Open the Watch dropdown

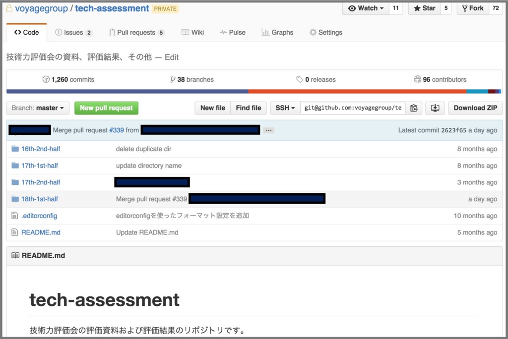(x=366, y=8)
